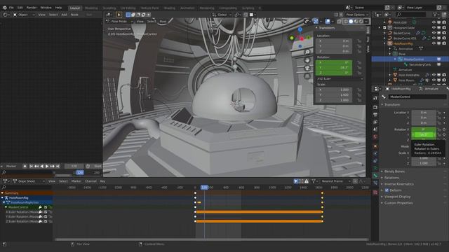Image resolution: width=449 pixels, height=252 pixels.
Task: Select rendered viewport shading
Action: [x=361, y=22]
